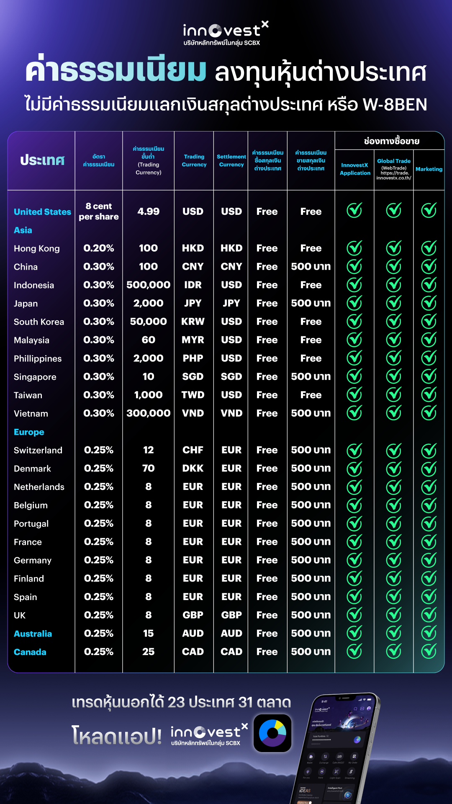Click Hong Kong Global Trade checkmark
The width and height of the screenshot is (452, 804).
(x=394, y=248)
